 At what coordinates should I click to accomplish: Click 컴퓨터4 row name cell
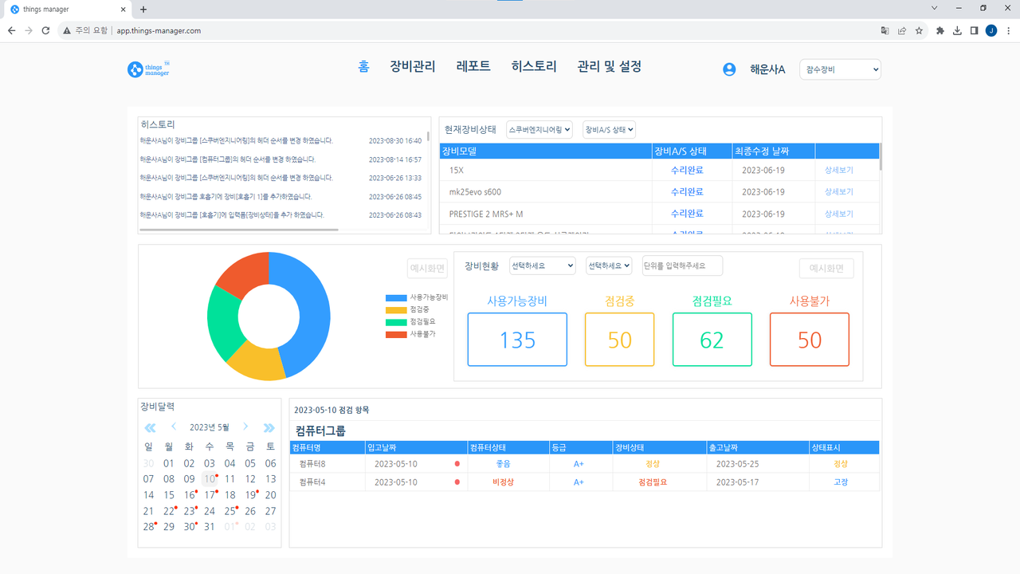(x=328, y=482)
